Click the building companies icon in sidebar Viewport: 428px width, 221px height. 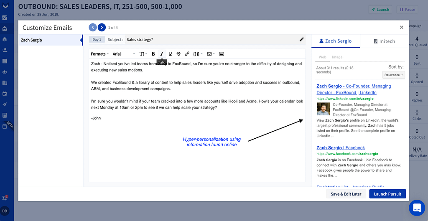(5, 83)
